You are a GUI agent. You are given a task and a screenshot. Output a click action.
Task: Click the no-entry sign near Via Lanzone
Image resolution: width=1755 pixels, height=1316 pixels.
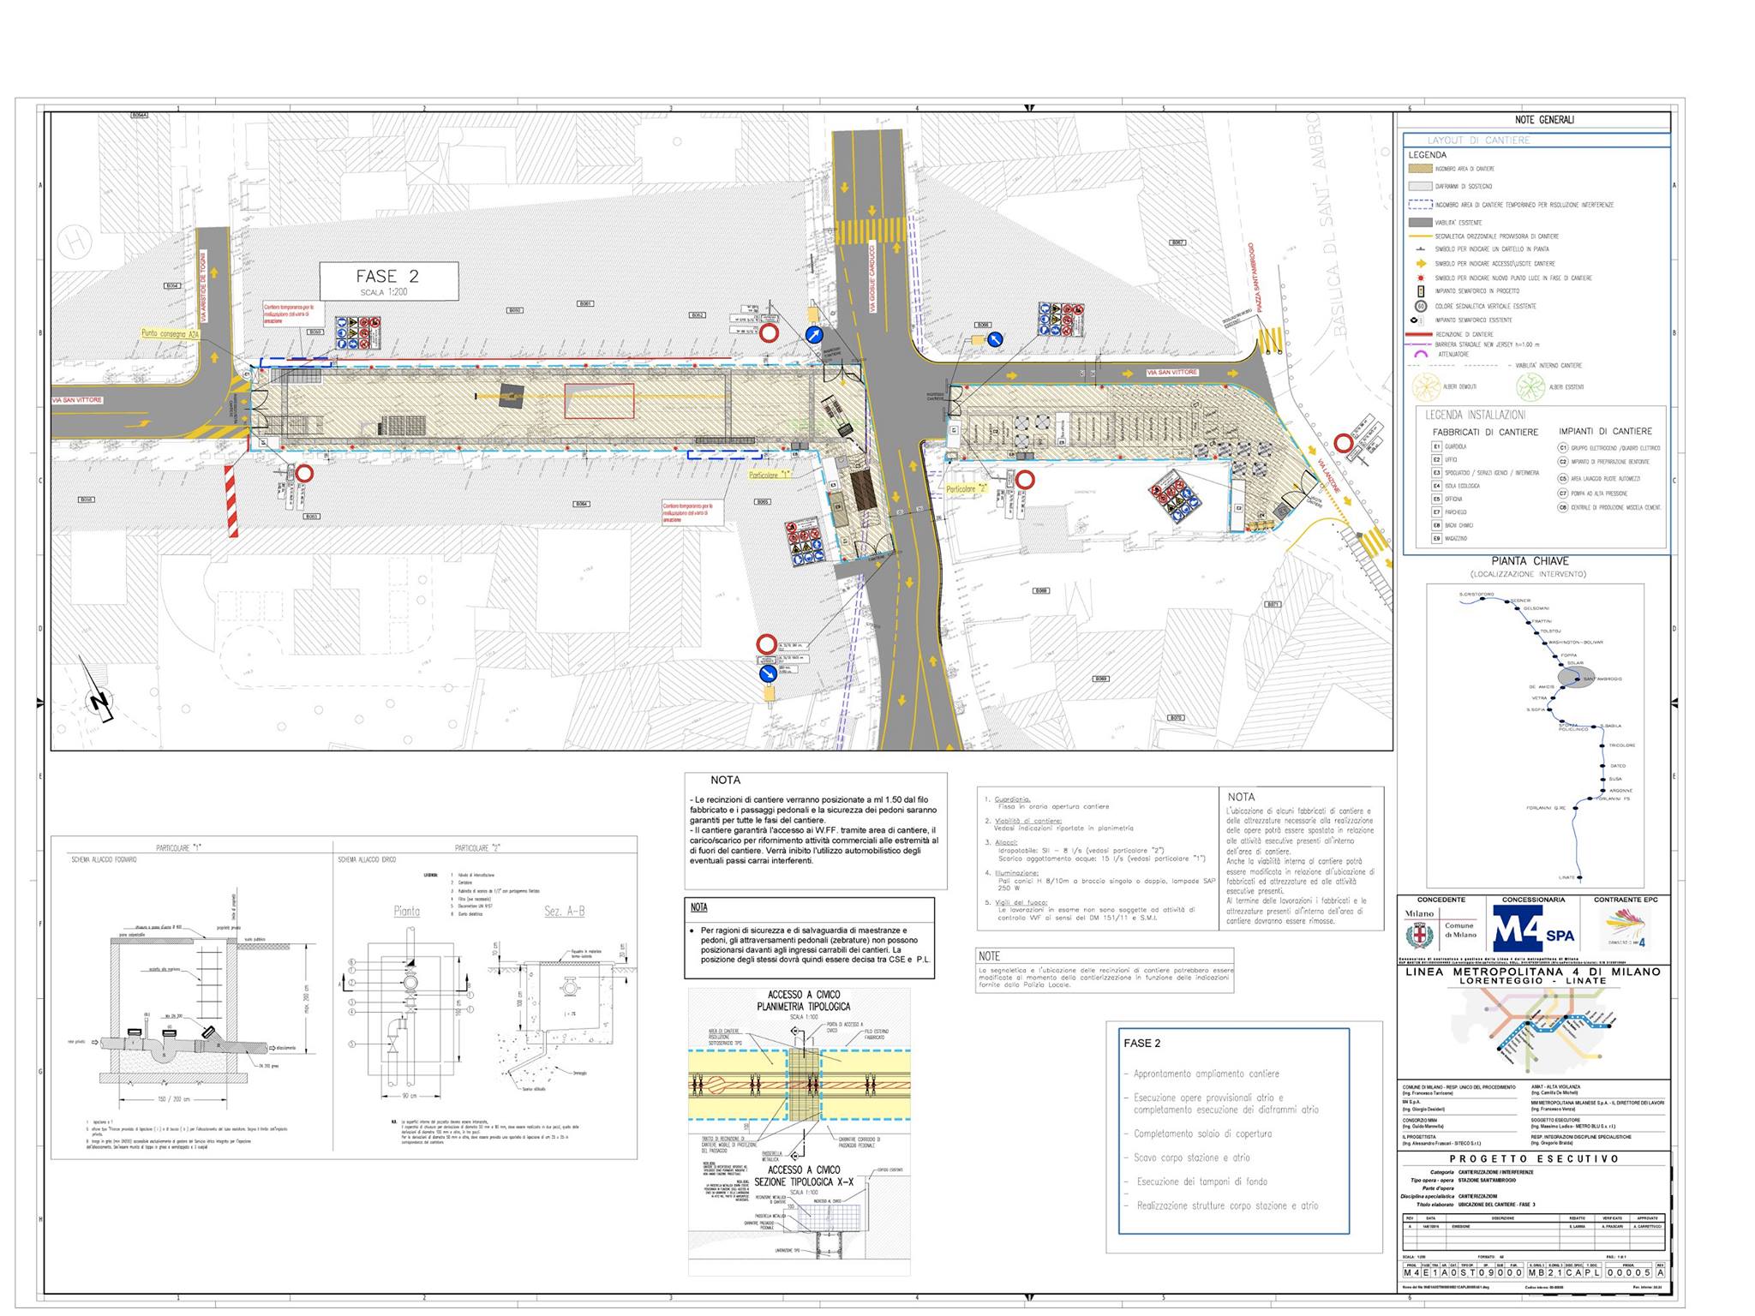pos(1343,443)
